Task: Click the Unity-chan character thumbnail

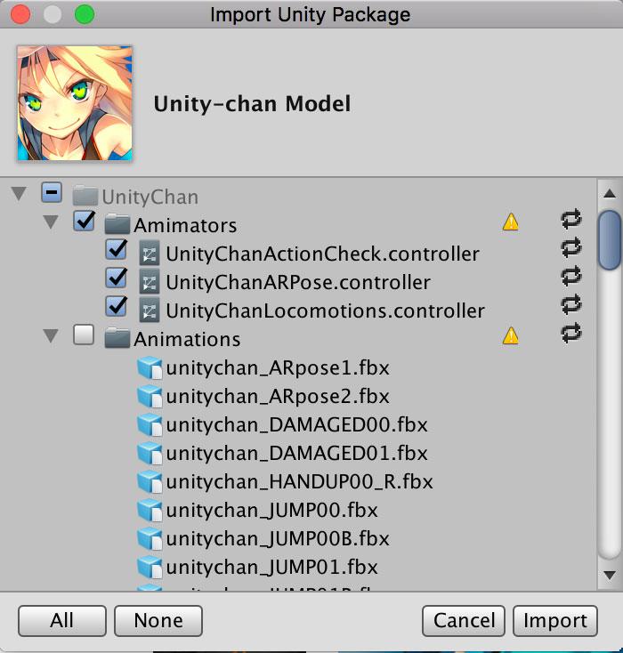Action: [75, 103]
